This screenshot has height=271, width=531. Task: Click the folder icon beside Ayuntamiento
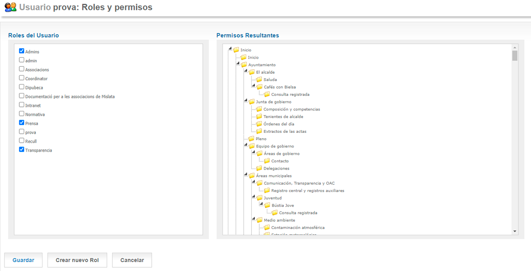244,65
